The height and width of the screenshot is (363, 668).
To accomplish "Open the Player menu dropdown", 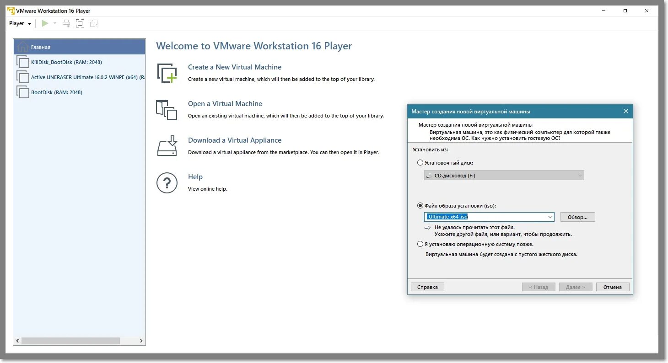I will coord(20,23).
